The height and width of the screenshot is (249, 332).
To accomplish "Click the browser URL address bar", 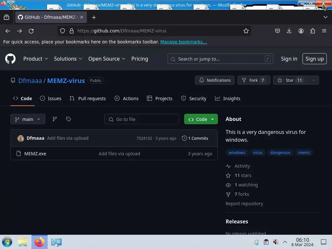I will pyautogui.click(x=155, y=31).
